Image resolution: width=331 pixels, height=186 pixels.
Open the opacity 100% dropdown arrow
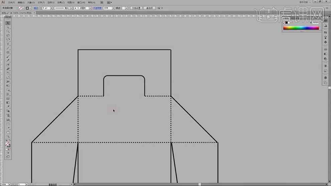(113, 8)
